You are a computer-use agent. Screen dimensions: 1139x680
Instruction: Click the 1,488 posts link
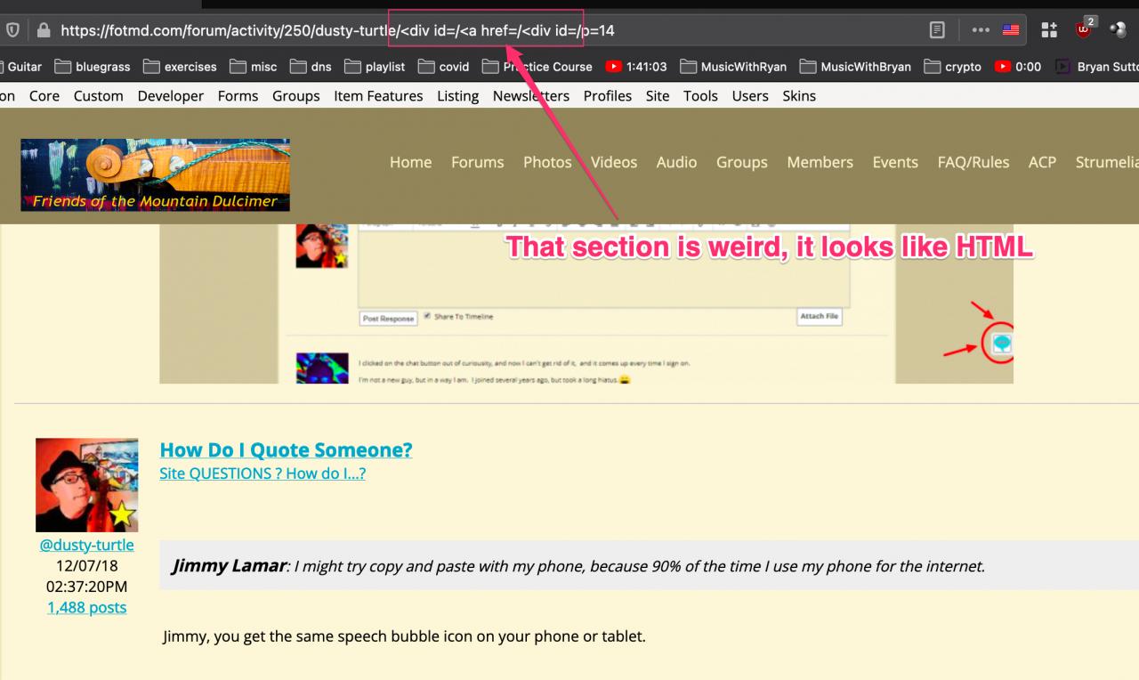pyautogui.click(x=86, y=607)
